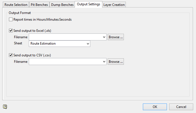Select the Layer Creation tab
This screenshot has width=196, height=113.
tap(114, 5)
